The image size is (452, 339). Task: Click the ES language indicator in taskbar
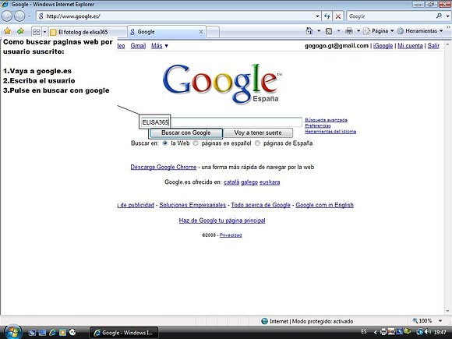364,331
